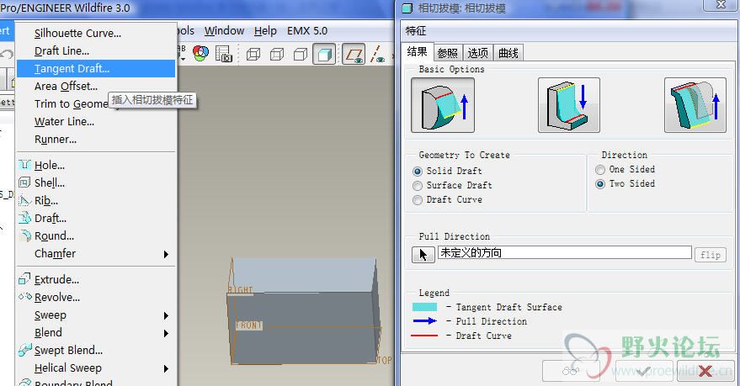Click the model tree layers toolbar icon
The width and height of the screenshot is (740, 386).
point(224,53)
